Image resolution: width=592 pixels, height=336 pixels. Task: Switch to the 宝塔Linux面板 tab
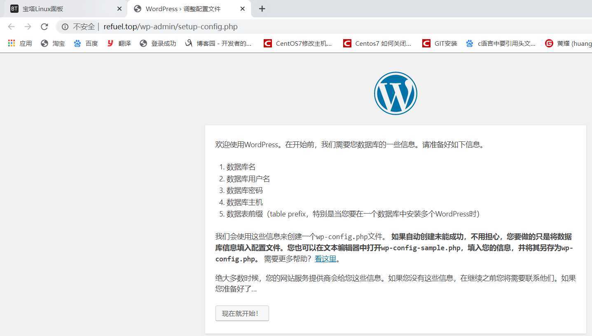pyautogui.click(x=66, y=9)
